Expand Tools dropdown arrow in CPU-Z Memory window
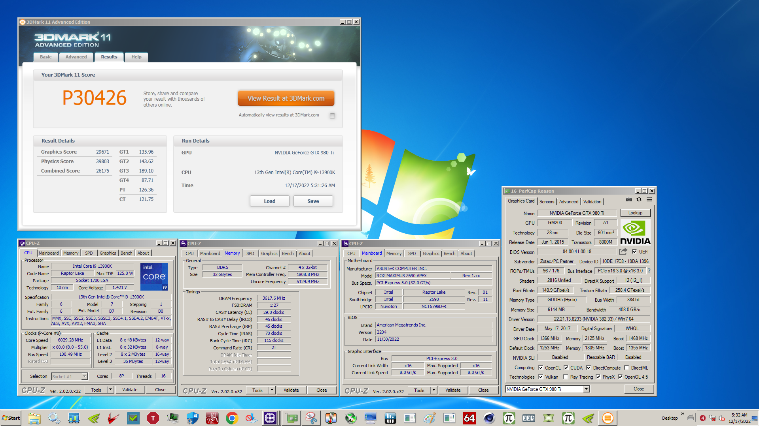The height and width of the screenshot is (426, 759). point(272,390)
